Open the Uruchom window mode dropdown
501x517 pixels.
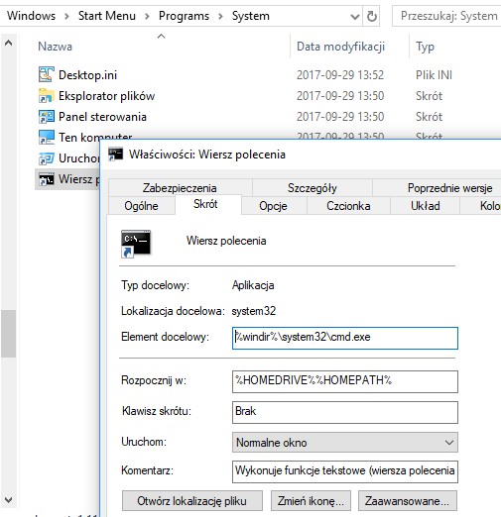pyautogui.click(x=345, y=443)
